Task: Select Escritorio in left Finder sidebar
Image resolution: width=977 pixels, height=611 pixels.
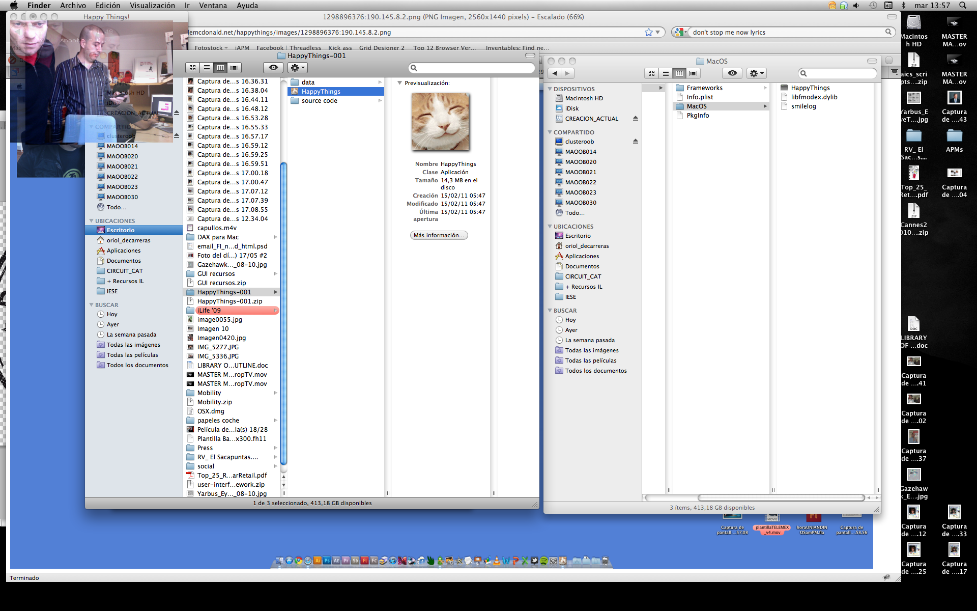Action: click(x=121, y=230)
